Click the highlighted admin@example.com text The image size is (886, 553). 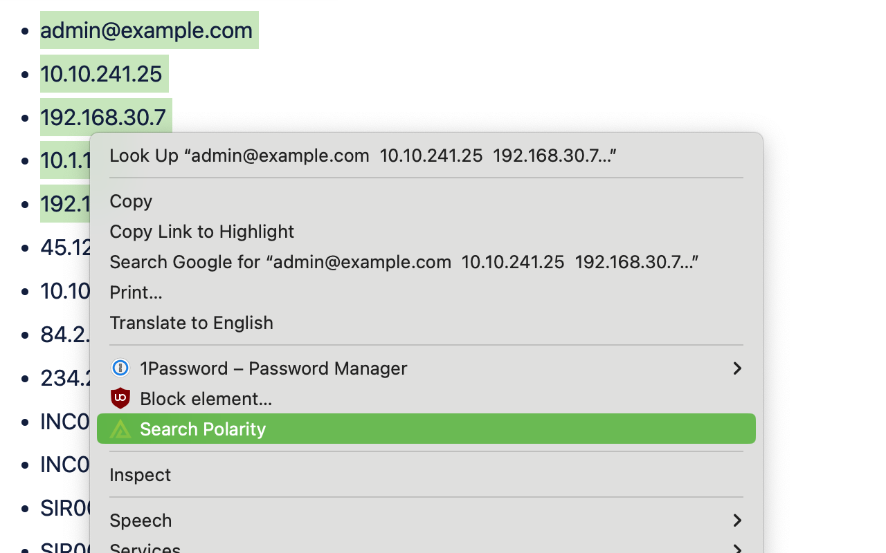tap(146, 30)
